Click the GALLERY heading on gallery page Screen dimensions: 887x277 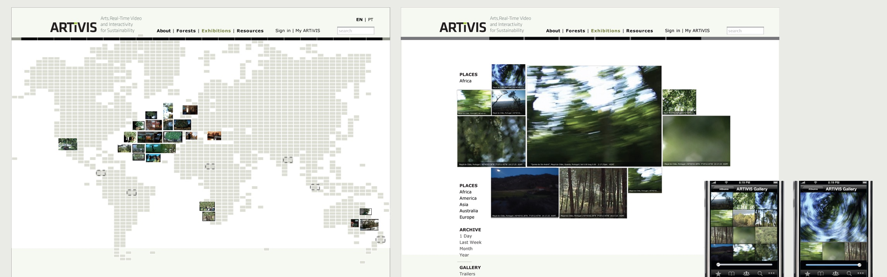click(x=470, y=268)
